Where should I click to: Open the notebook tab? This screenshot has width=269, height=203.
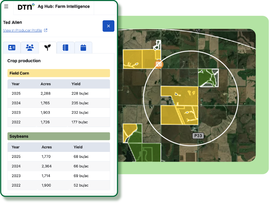pos(65,48)
